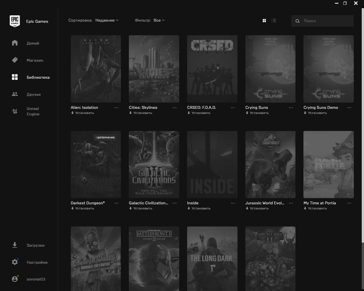Open the Cities: Skylines three-dot menu
The width and height of the screenshot is (364, 291).
(175, 108)
